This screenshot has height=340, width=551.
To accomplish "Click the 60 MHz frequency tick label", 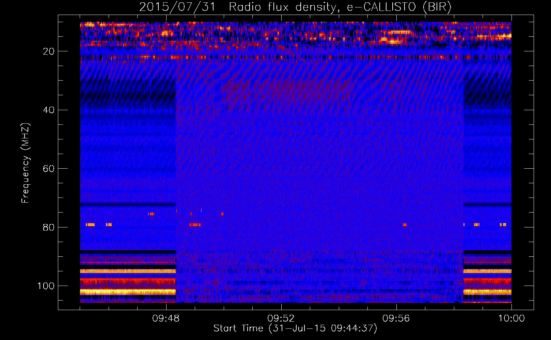I will point(49,169).
